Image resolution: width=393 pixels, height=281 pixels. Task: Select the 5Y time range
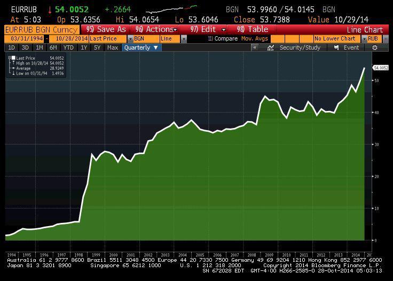click(97, 47)
